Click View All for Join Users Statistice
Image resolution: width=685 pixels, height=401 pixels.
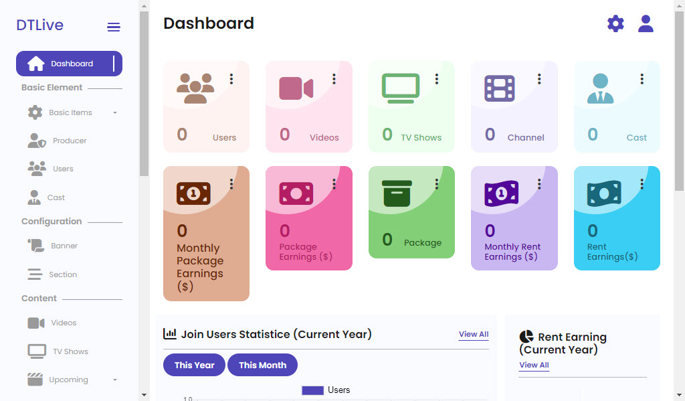pos(474,335)
